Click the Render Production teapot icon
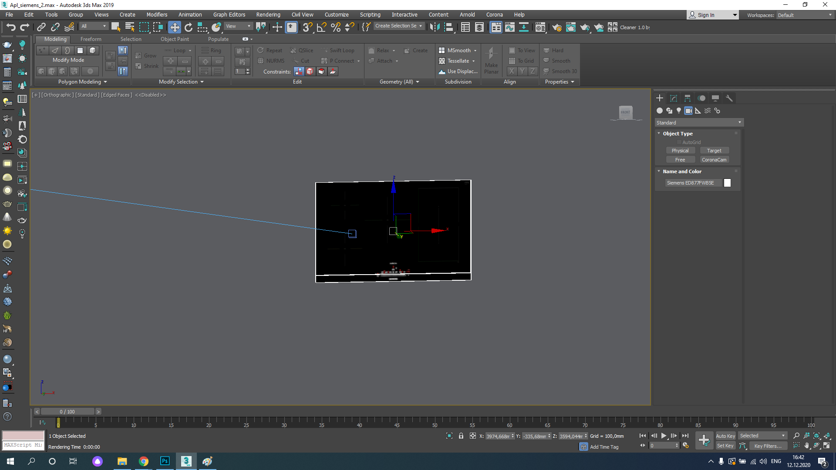Viewport: 836px width, 470px height. (x=585, y=27)
